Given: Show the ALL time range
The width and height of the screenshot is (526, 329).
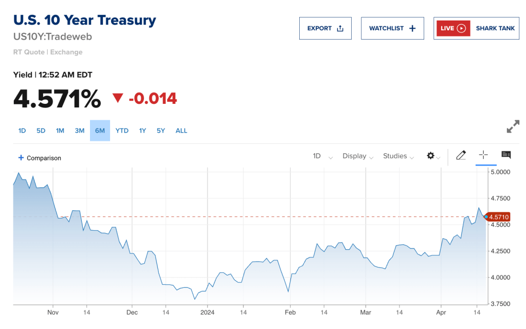Looking at the screenshot, I should tap(182, 131).
